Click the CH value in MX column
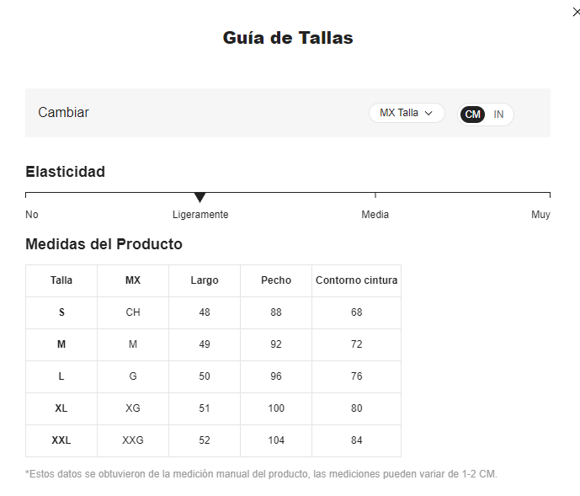Image resolution: width=580 pixels, height=496 pixels. 133,312
